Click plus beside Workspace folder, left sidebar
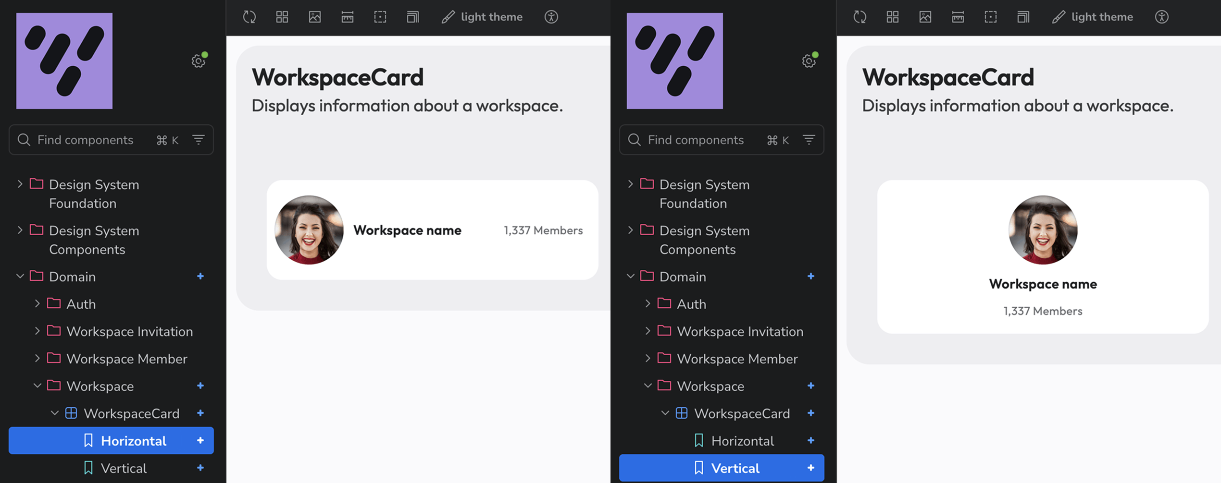Image resolution: width=1221 pixels, height=483 pixels. [x=200, y=386]
